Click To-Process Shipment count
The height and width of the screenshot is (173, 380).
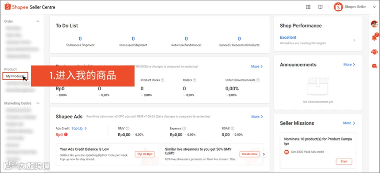[x=80, y=38]
